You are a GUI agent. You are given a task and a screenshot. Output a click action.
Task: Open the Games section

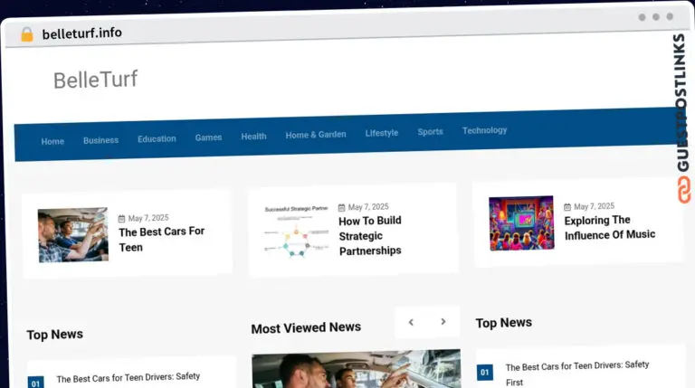[x=208, y=137]
